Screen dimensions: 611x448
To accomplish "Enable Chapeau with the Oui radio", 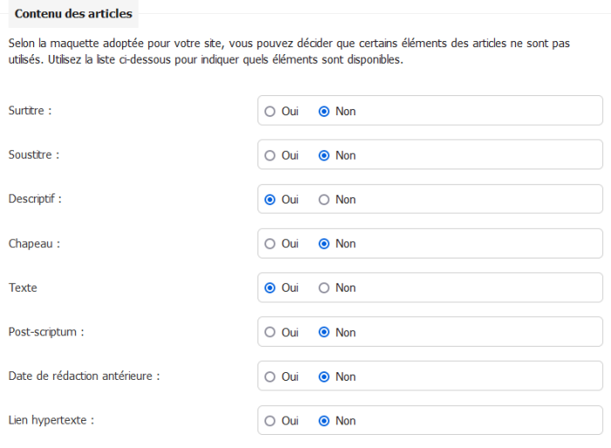I will click(270, 244).
